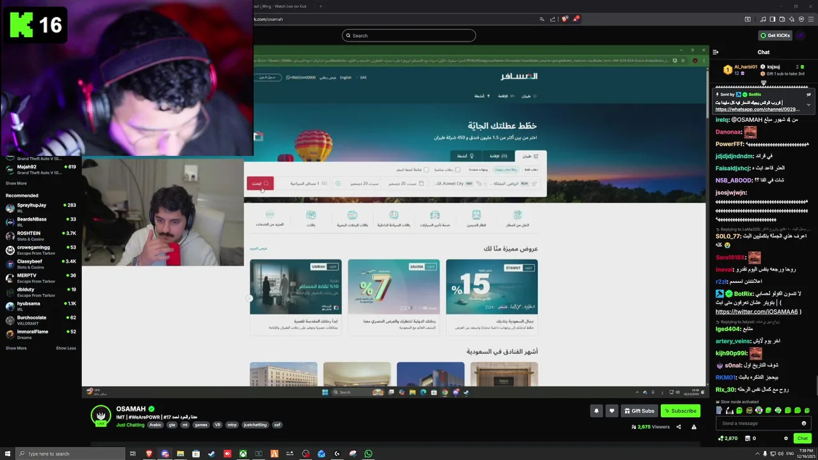Select the multi-city trip option
Viewport: 818px width, 460px height.
pyautogui.click(x=478, y=170)
